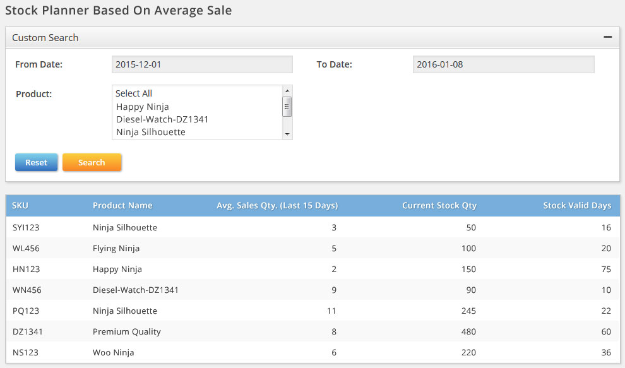Sort by Avg. Sales Qty. header

pos(277,205)
